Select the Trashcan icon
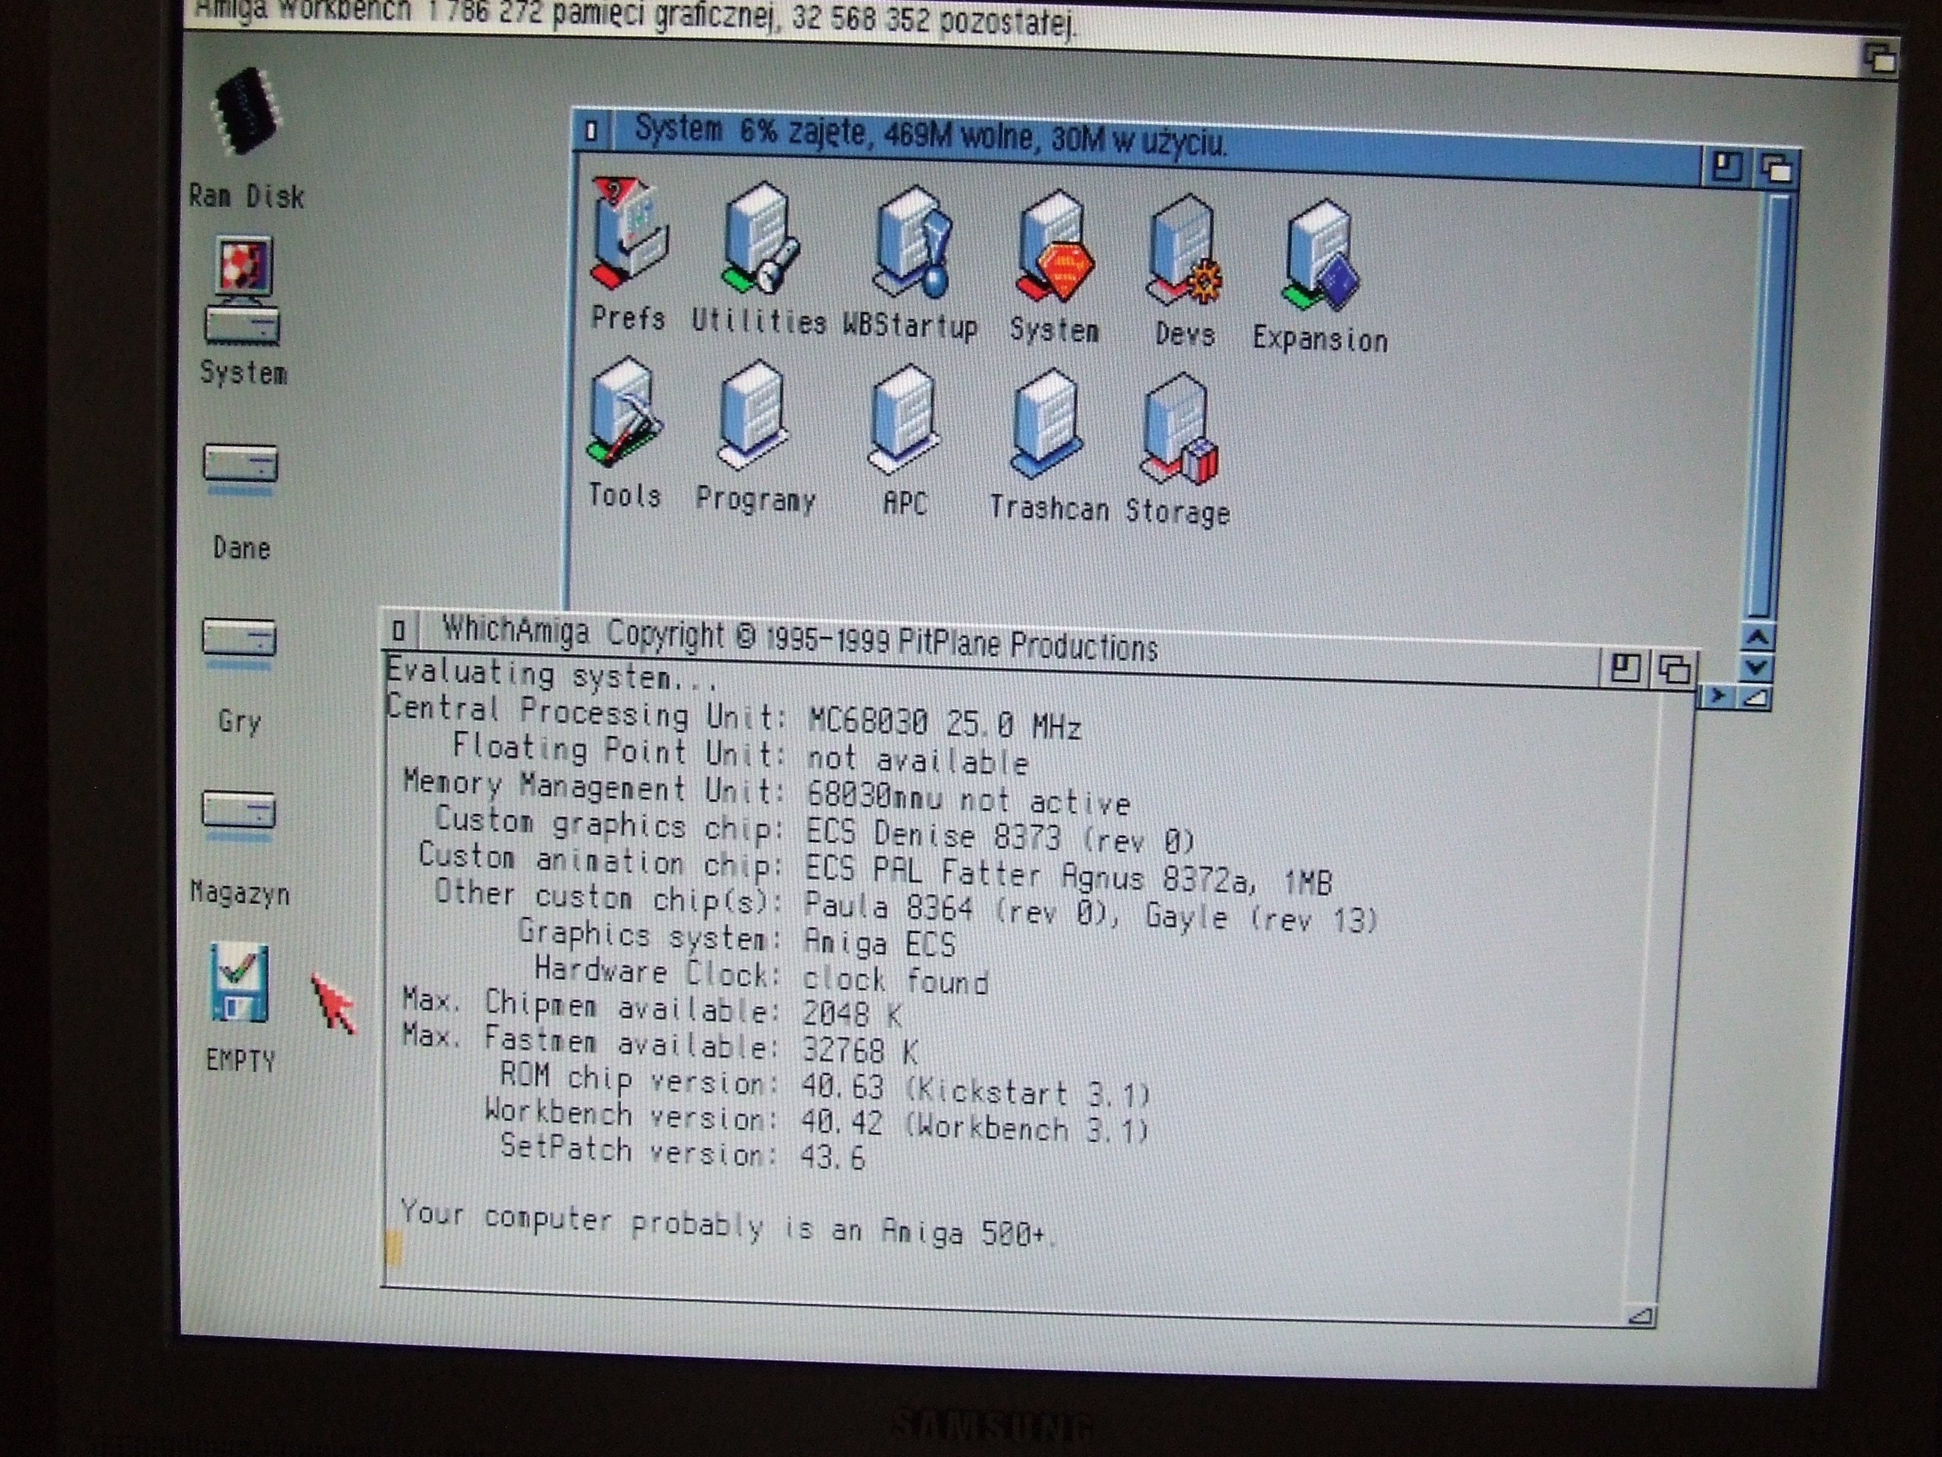 pyautogui.click(x=1046, y=425)
